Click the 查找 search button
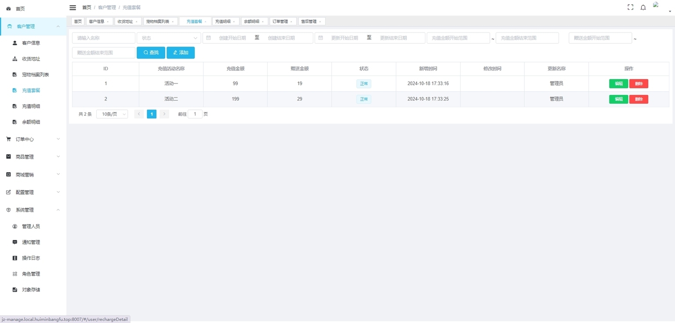 (151, 53)
